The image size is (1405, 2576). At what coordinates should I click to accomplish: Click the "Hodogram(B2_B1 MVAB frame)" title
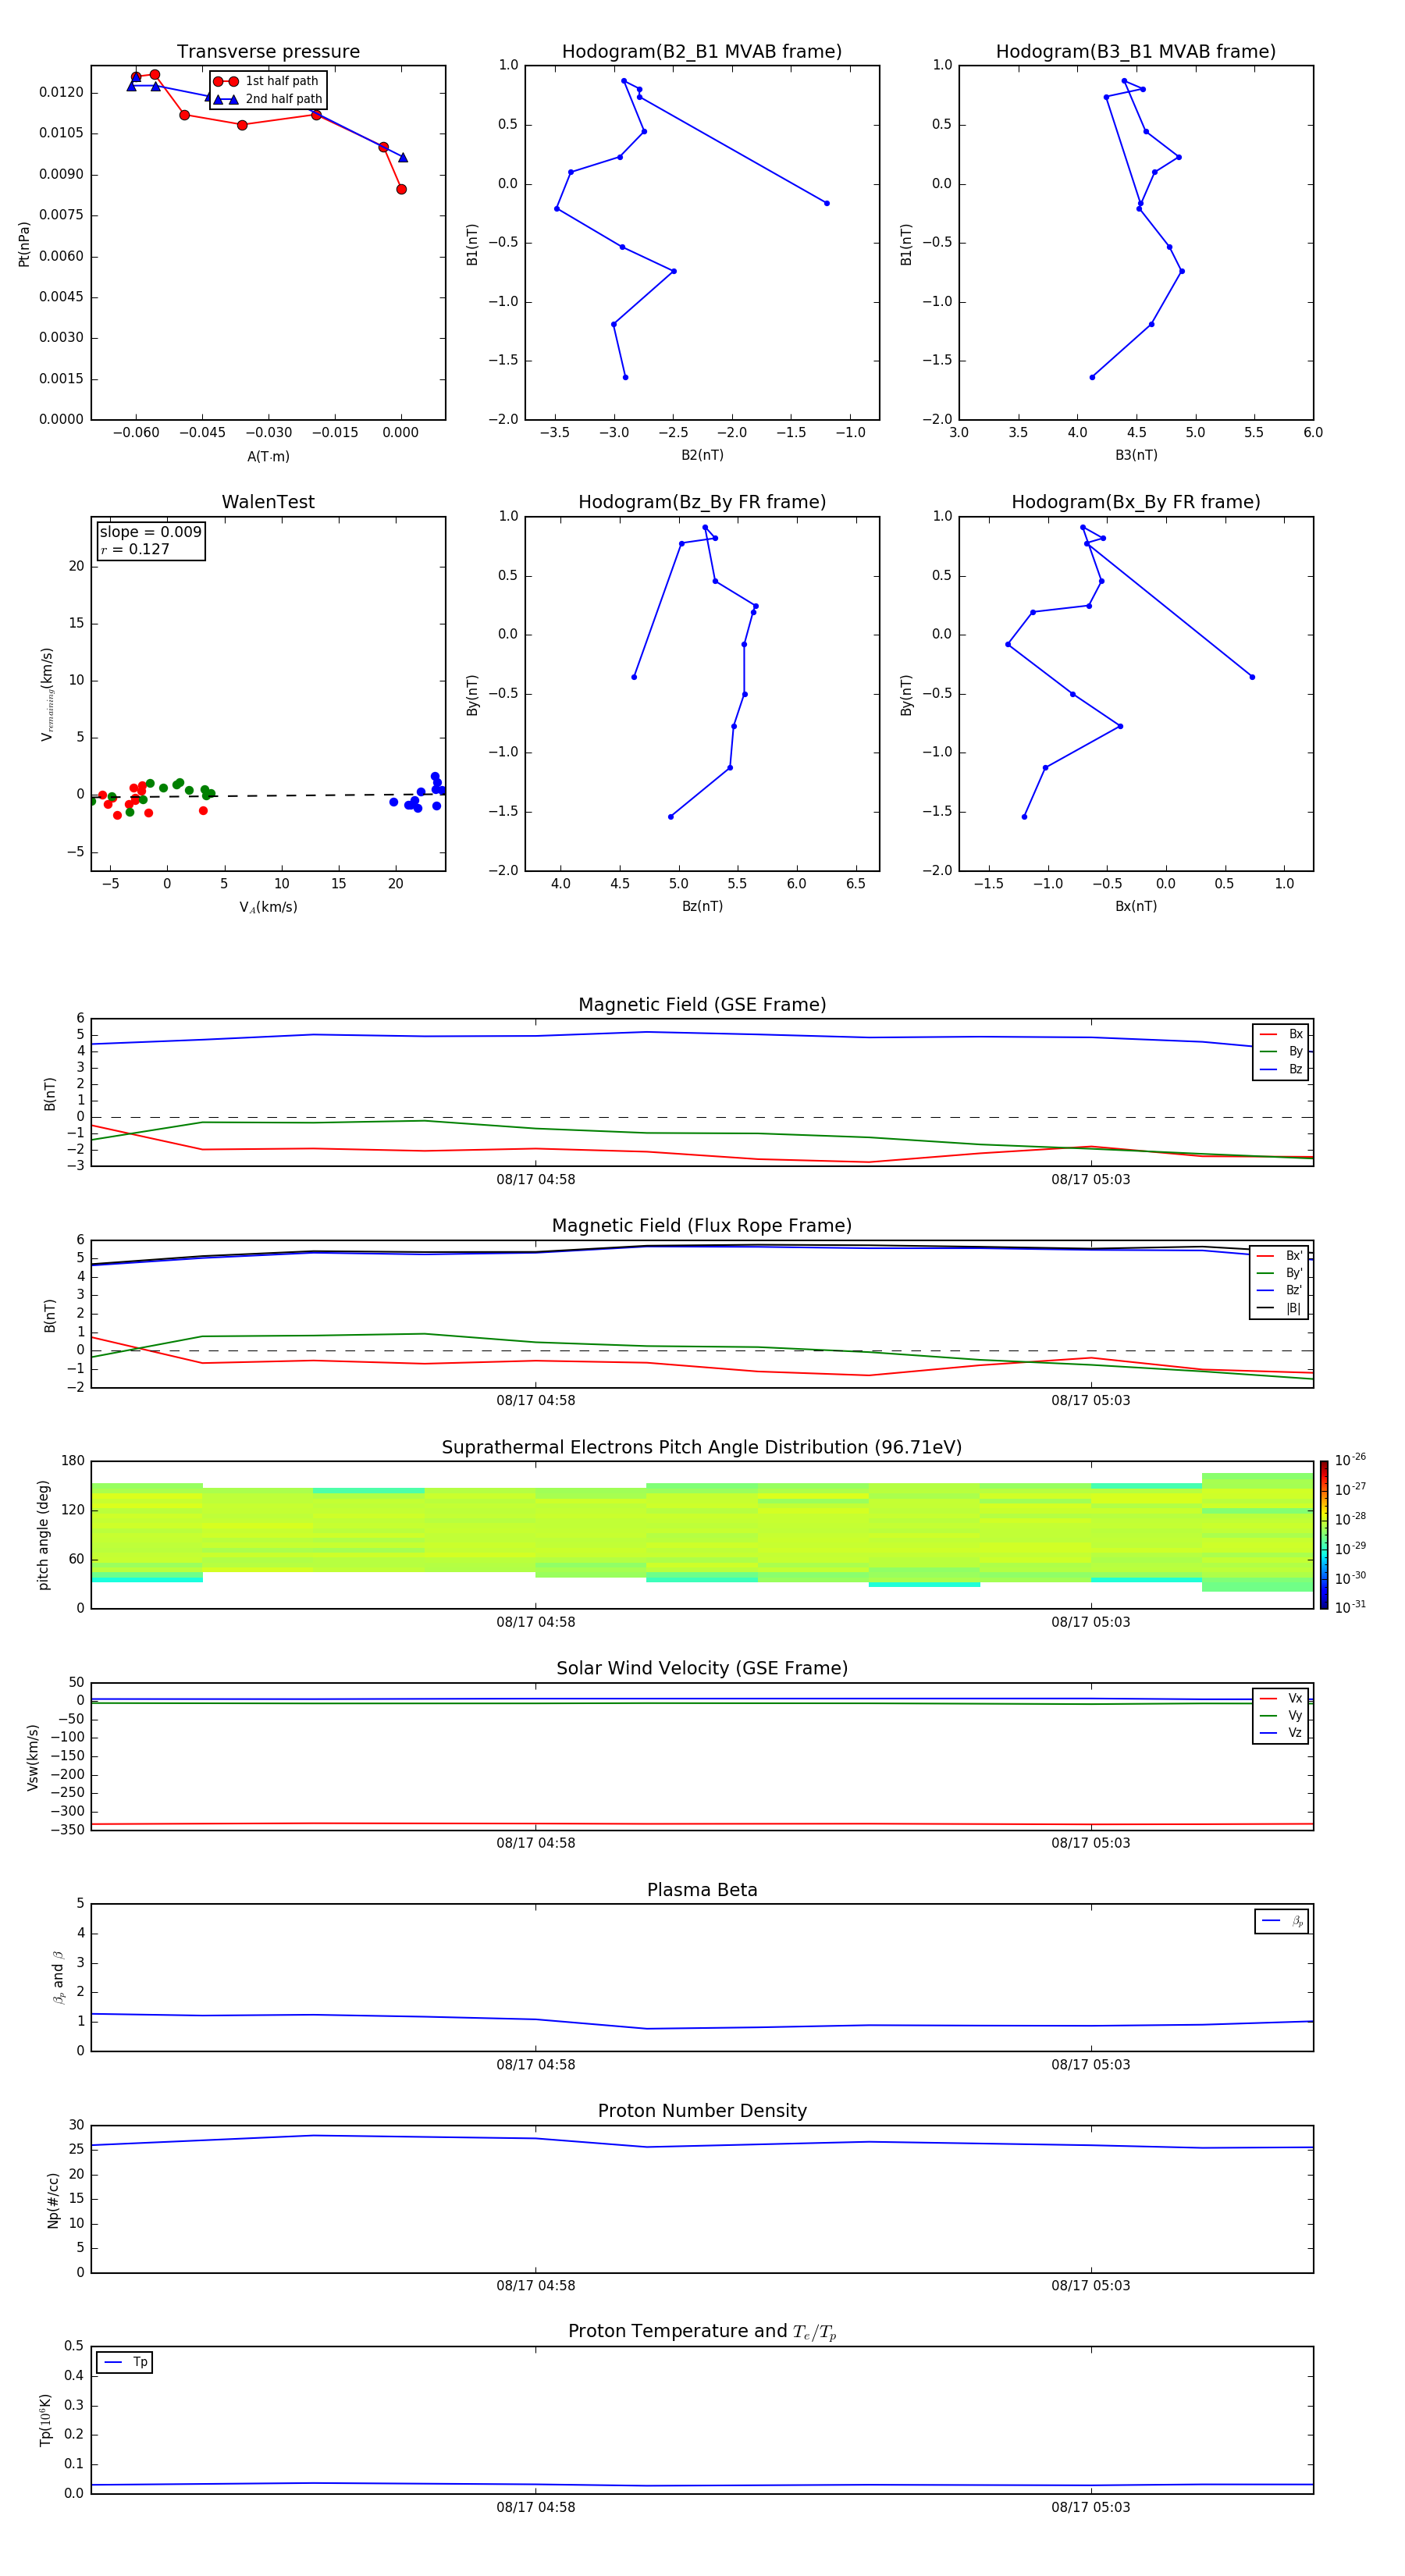(x=702, y=52)
